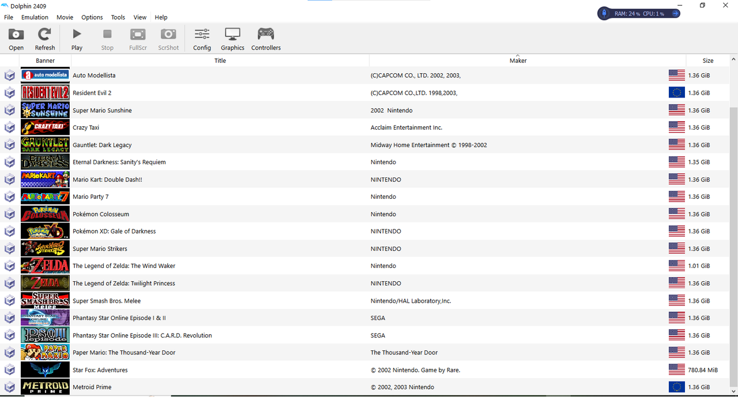Click the EU flag on Metroid Prime row
This screenshot has height=415, width=738.
tap(677, 387)
